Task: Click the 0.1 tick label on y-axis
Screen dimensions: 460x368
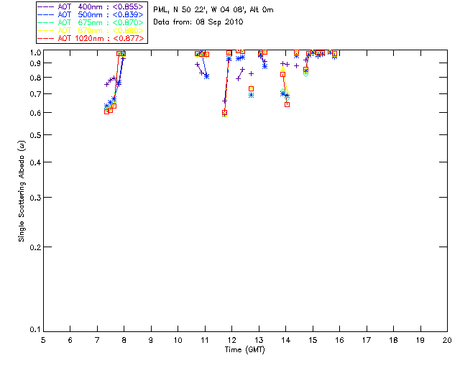Action: [35, 330]
